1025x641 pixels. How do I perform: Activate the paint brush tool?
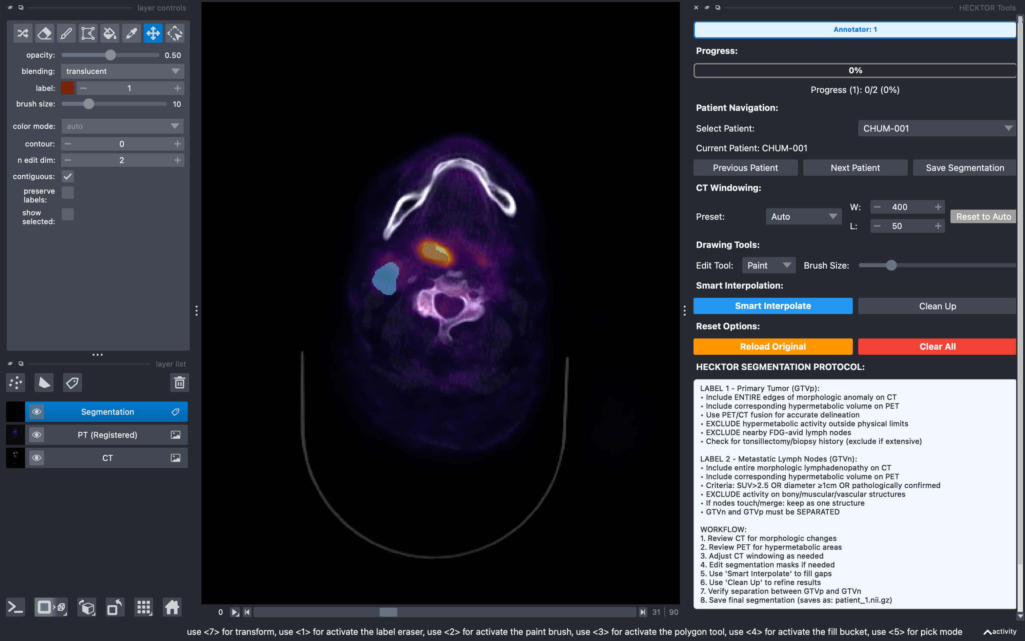tap(66, 33)
